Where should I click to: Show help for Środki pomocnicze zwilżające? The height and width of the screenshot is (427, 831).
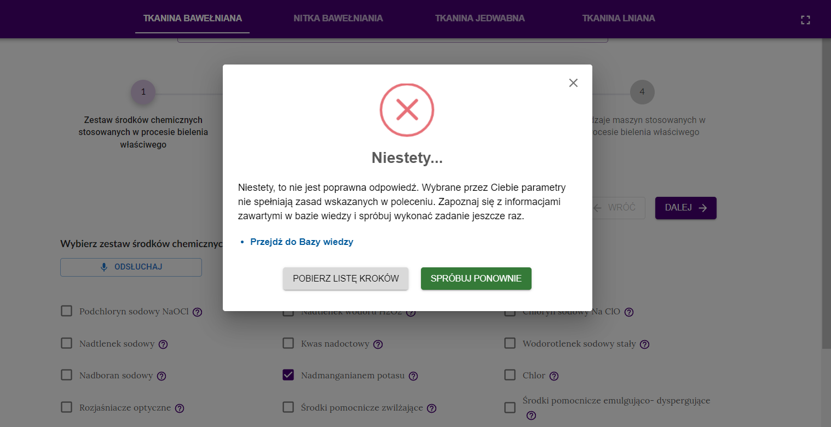(431, 408)
